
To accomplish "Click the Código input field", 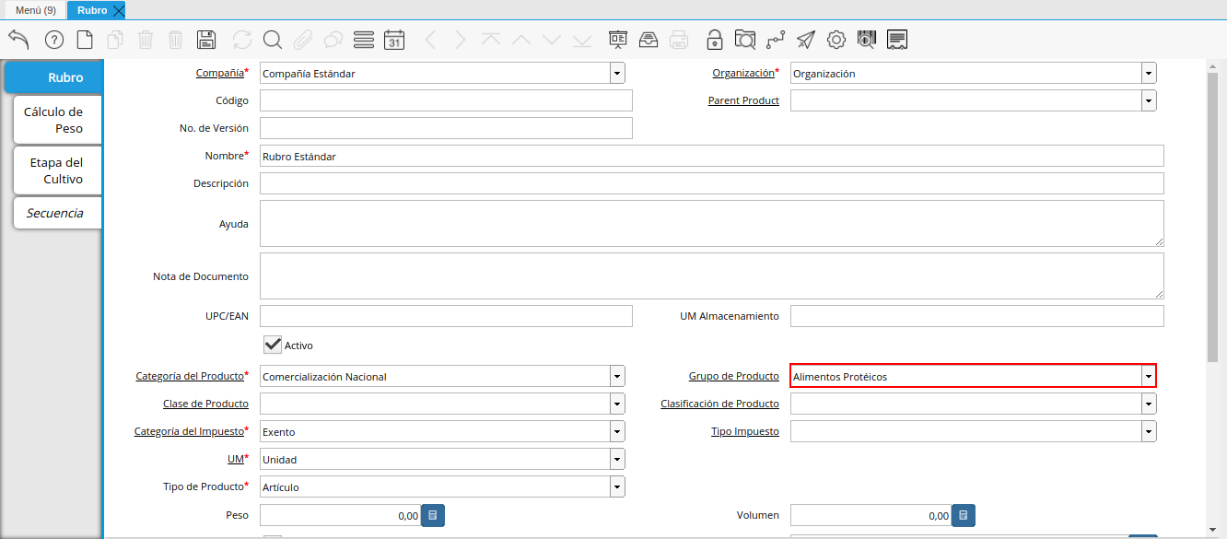I will pyautogui.click(x=446, y=100).
